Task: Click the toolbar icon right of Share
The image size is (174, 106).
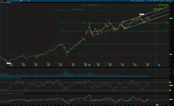Action: [x=137, y=1]
